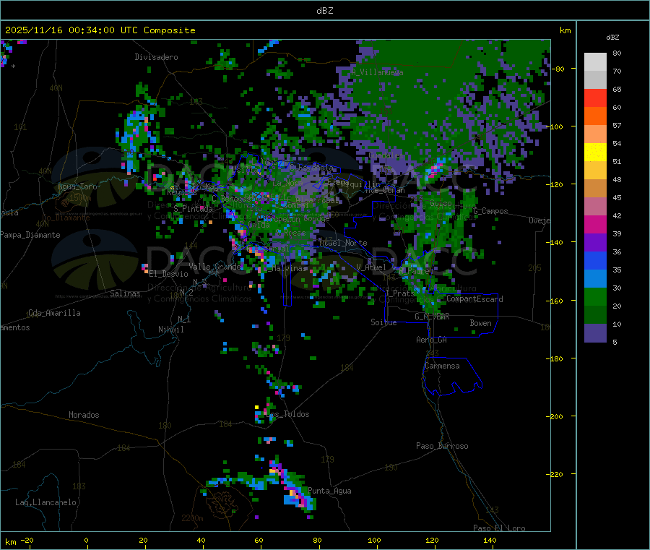Click the Valle_Grande location label
Viewport: 650px width, 550px height.
pyautogui.click(x=214, y=267)
